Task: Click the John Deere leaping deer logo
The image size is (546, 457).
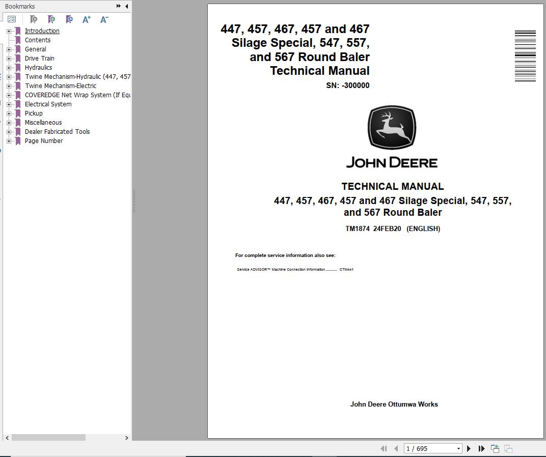Action: point(392,128)
